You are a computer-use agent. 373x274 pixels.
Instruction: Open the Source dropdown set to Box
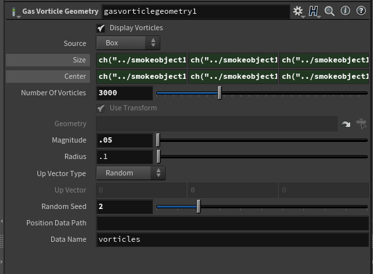click(128, 43)
